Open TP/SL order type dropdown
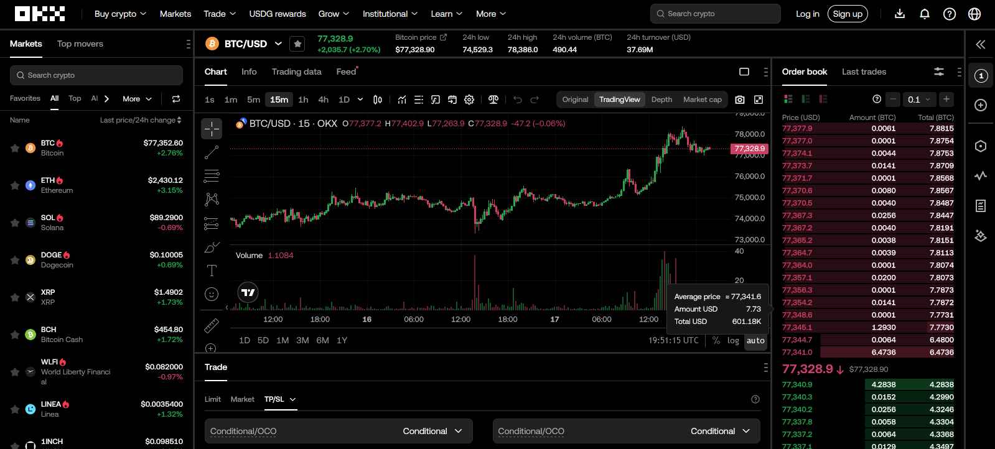995x449 pixels. pyautogui.click(x=280, y=399)
